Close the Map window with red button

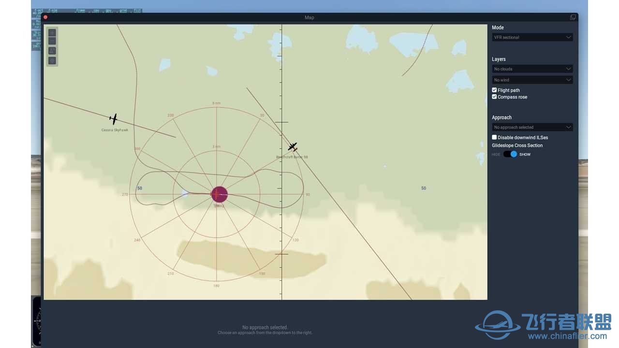pos(45,17)
